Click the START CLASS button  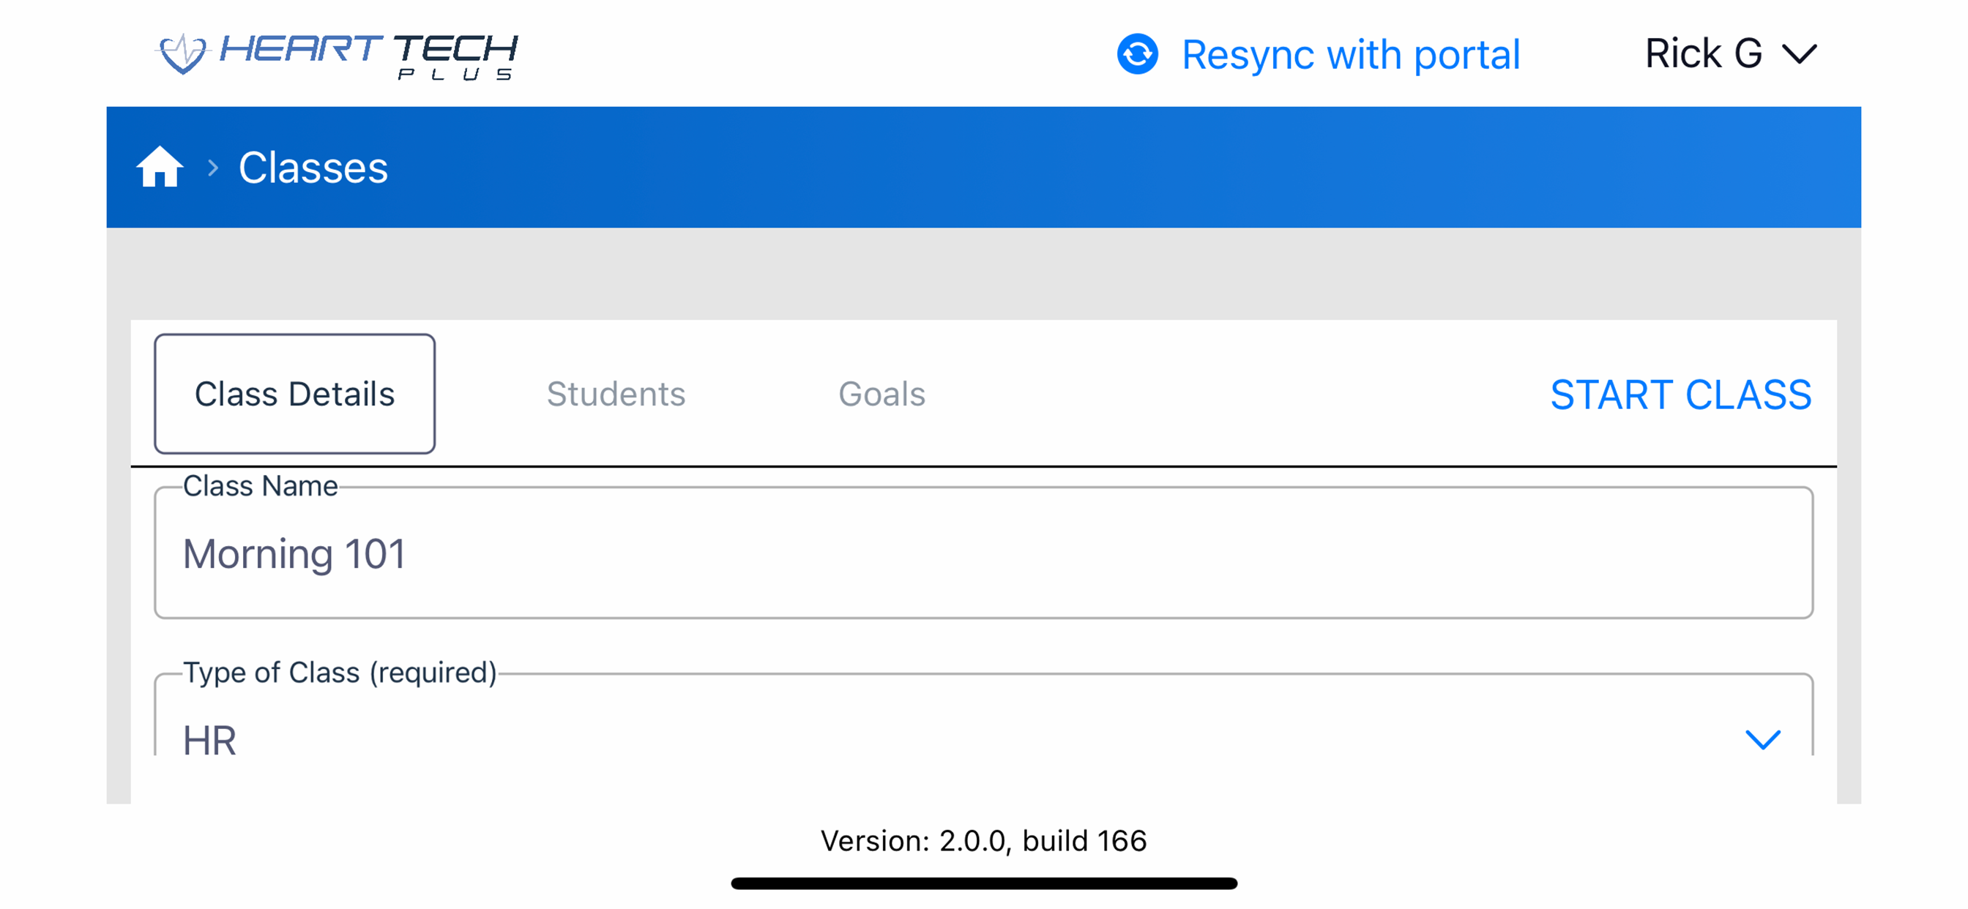1681,395
